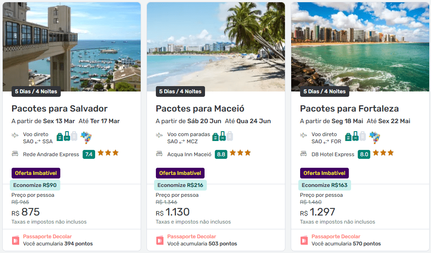Viewport: 431px width, 253px height.
Task: Click the 7.4 rating badge for Rede Andrade Express
Action: [x=89, y=154]
